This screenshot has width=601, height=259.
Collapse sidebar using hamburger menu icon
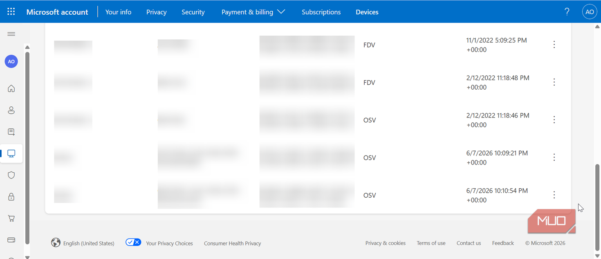coord(11,34)
